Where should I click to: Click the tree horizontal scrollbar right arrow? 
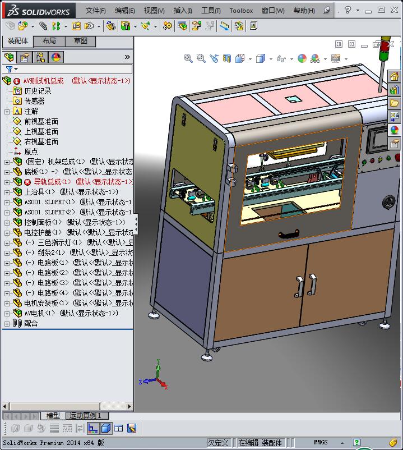point(129,406)
